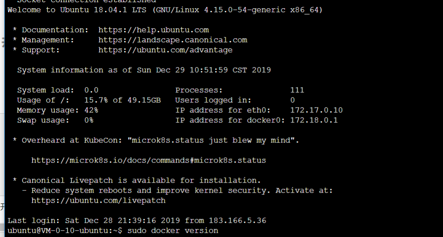Screen dimensions: 443x237
Task: Click the 'Users logged in' value 0
Action: [x=292, y=100]
